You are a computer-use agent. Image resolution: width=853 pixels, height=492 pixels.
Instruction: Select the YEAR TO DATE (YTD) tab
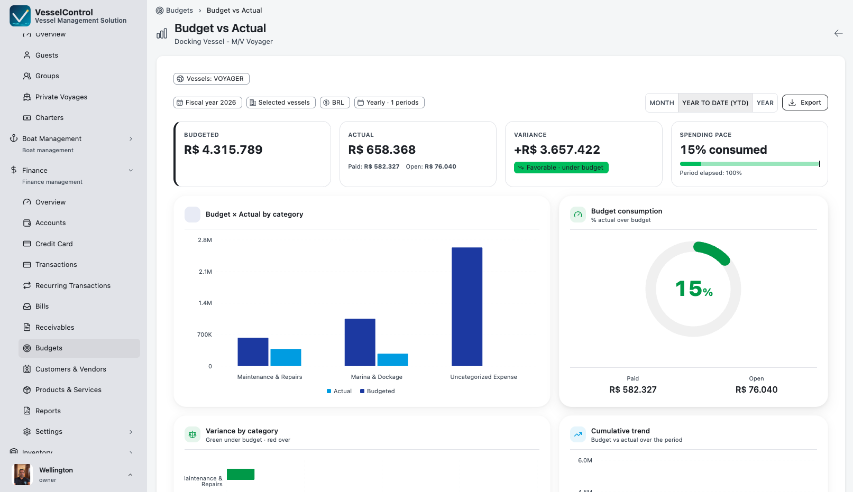coord(715,103)
